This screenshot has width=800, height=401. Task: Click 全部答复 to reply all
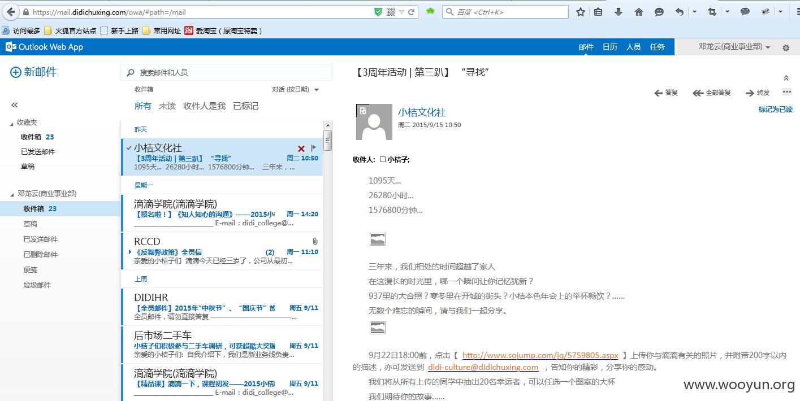[712, 93]
